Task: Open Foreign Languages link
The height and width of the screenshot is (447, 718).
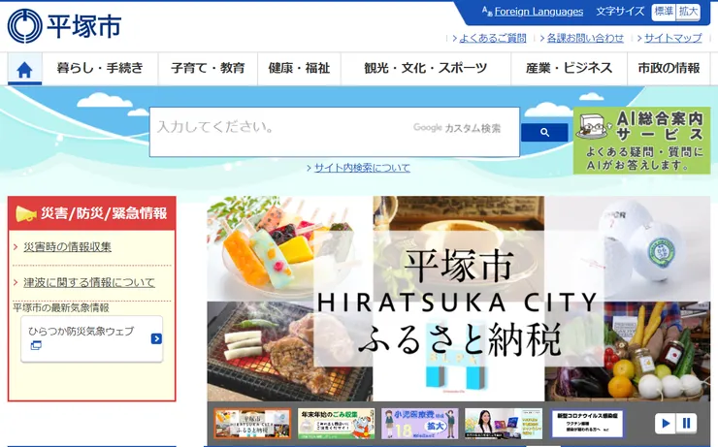Action: click(538, 12)
